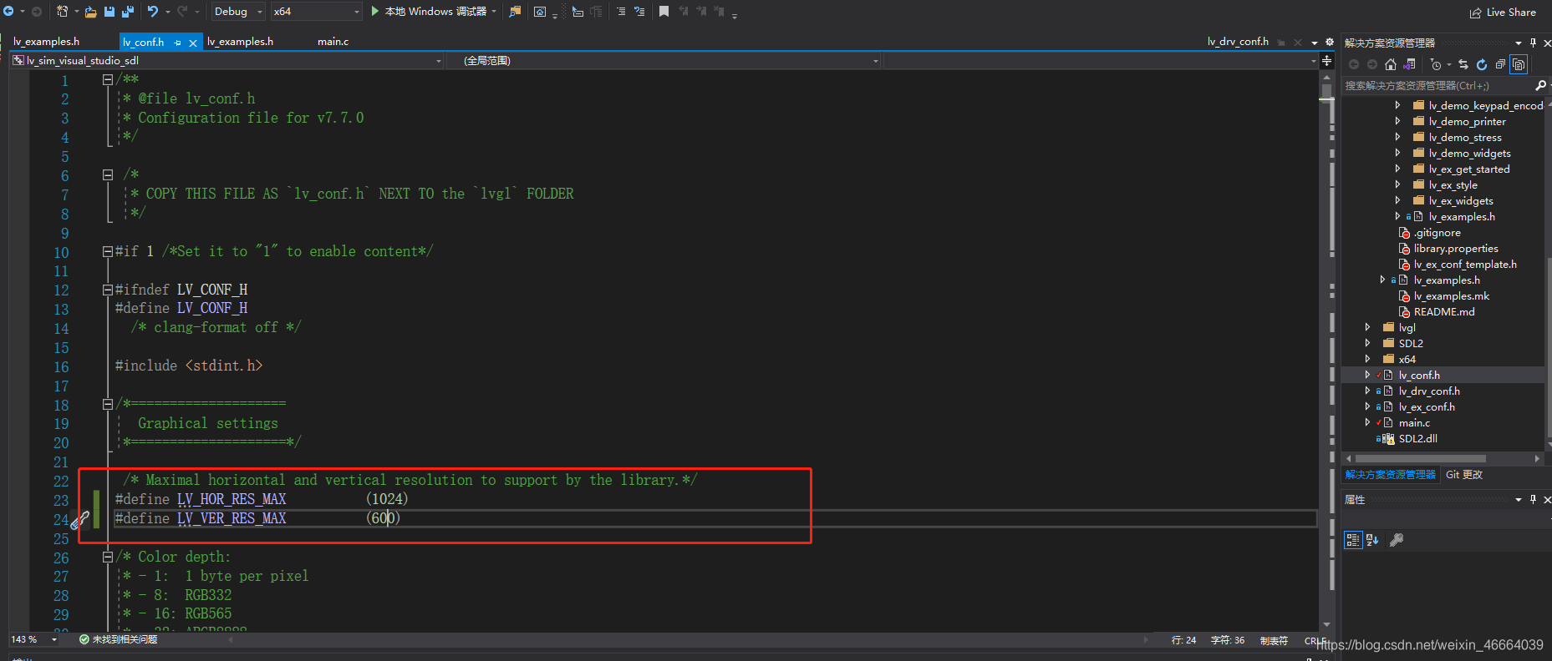
Task: Refresh the Solution Explorer
Action: coord(1482,64)
